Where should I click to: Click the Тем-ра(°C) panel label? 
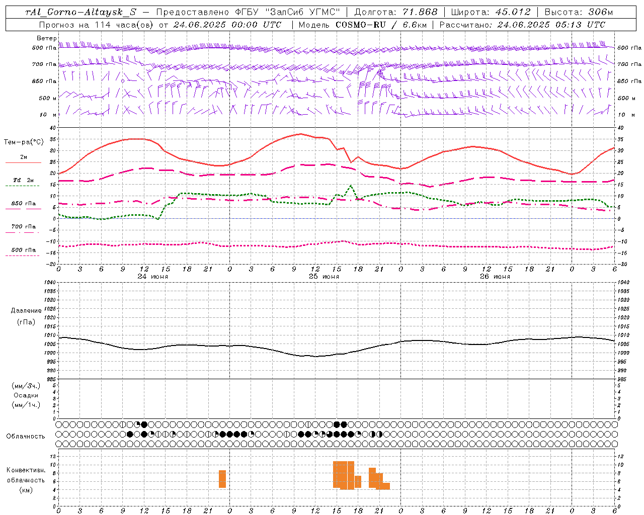pyautogui.click(x=24, y=142)
